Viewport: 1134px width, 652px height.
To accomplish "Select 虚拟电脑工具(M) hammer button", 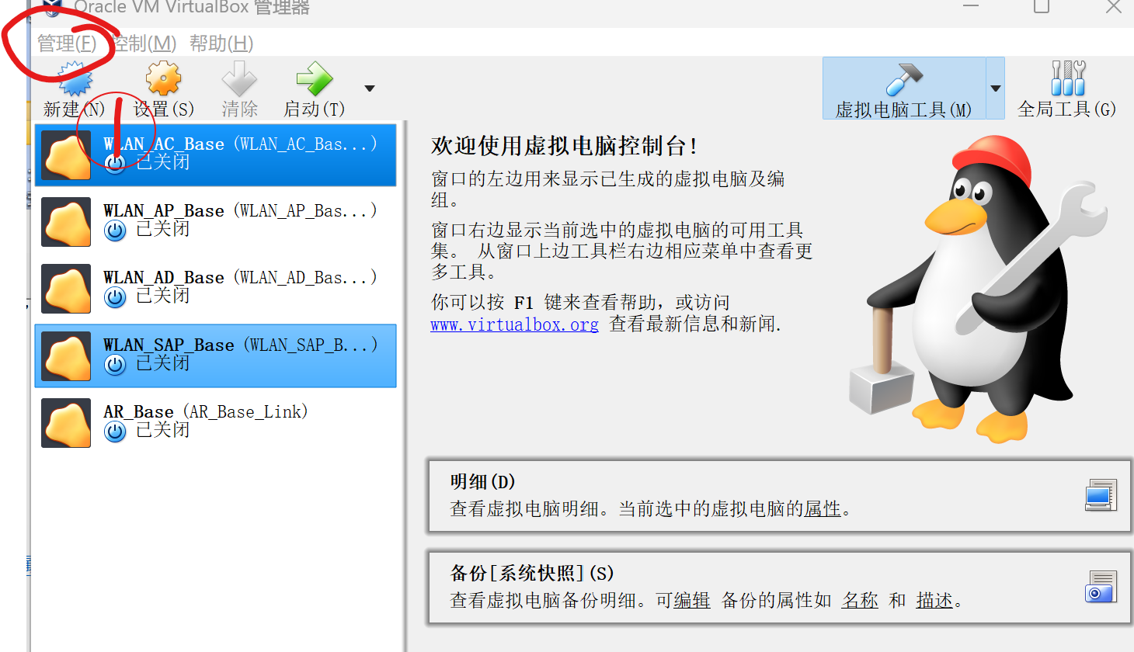I will coord(904,88).
